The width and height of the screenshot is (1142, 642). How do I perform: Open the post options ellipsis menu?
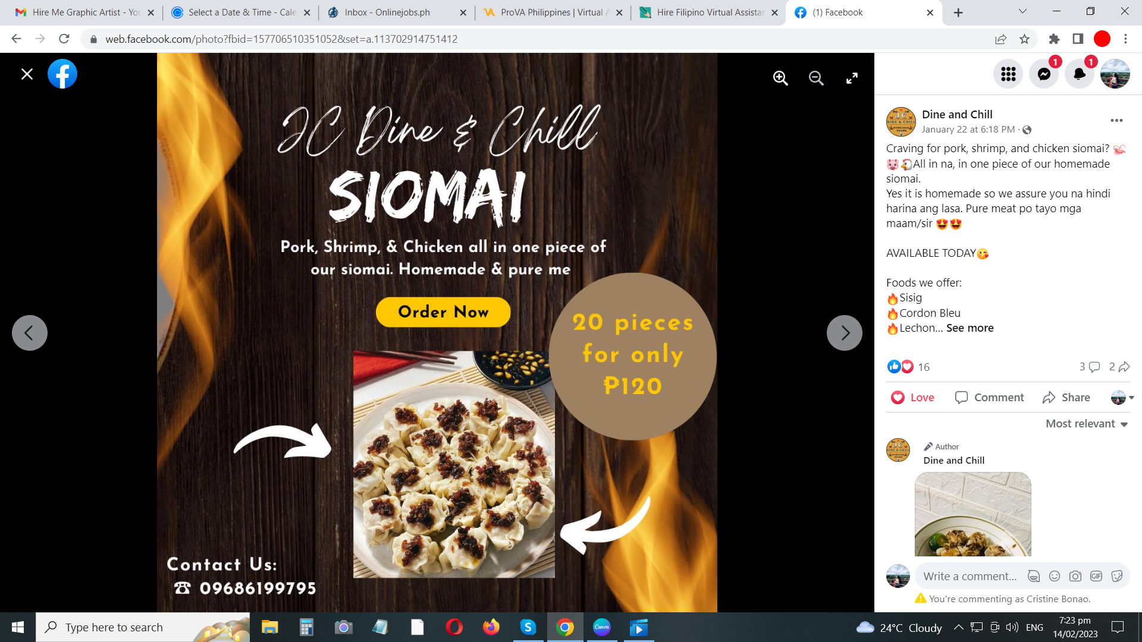(1116, 121)
